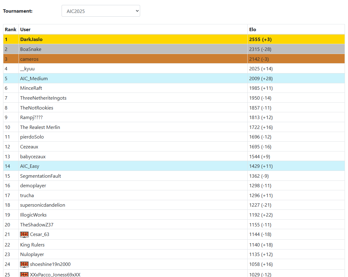Click the icon beside Cesar_63
The height and width of the screenshot is (277, 348).
point(24,234)
